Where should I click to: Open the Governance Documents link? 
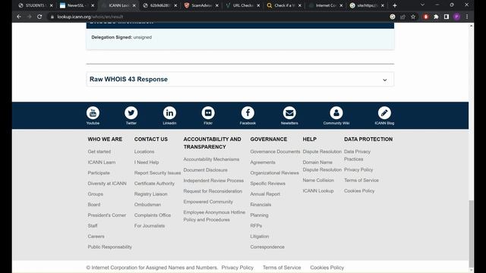pyautogui.click(x=275, y=152)
